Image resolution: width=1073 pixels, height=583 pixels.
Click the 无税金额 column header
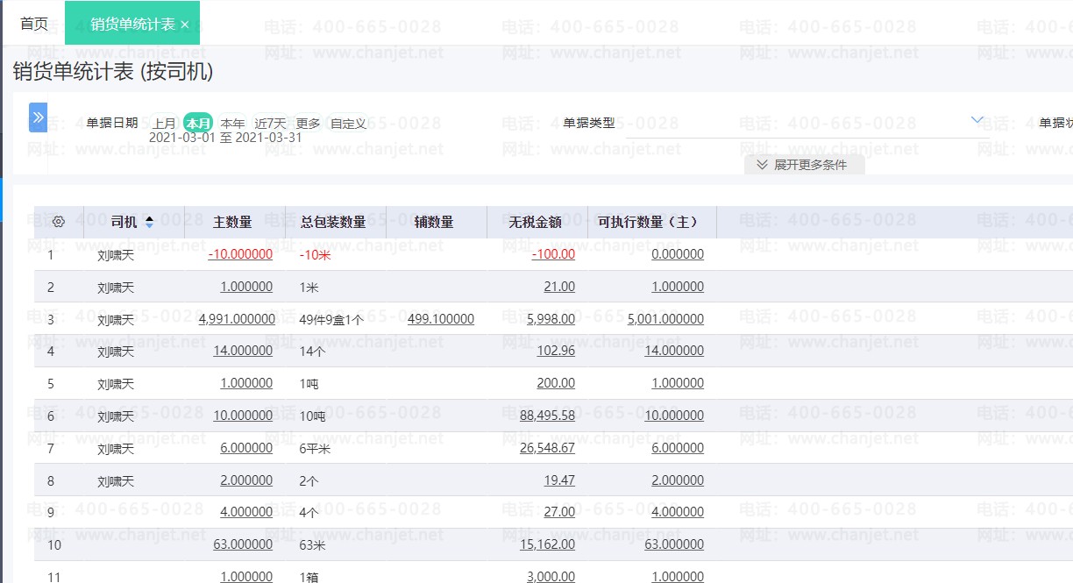click(x=535, y=222)
